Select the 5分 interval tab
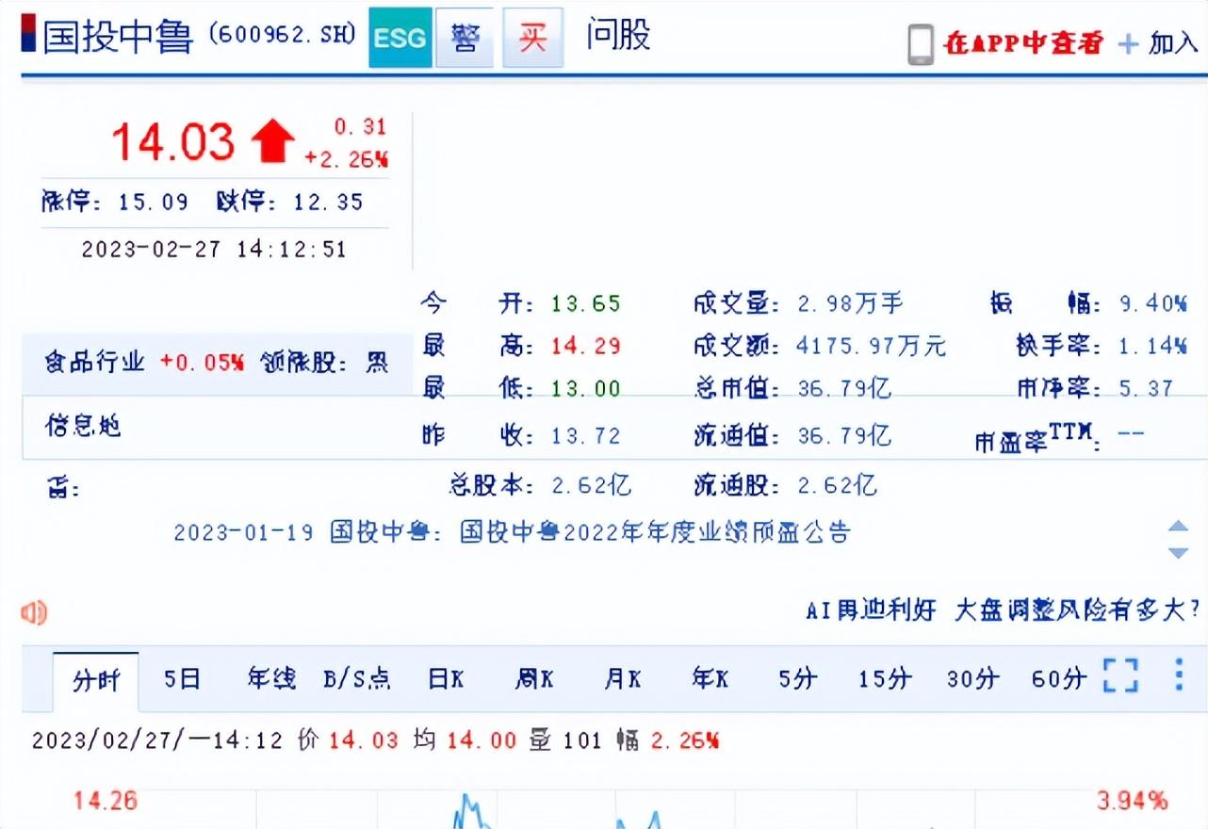The height and width of the screenshot is (829, 1208). 797,678
